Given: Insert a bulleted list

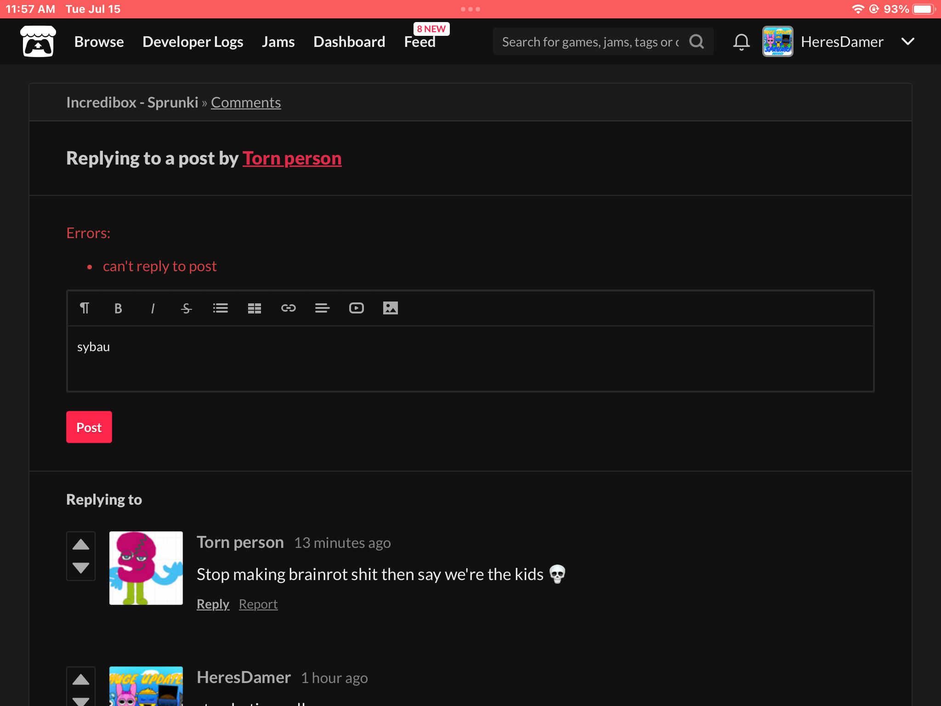Looking at the screenshot, I should 221,308.
